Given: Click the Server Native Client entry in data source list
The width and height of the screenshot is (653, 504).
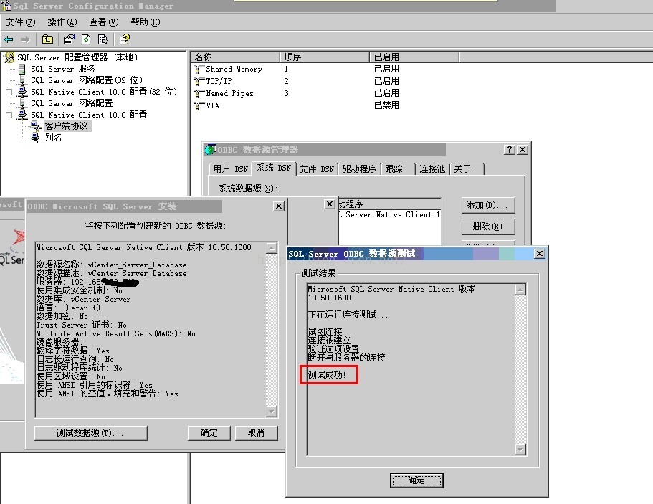Looking at the screenshot, I should 389,215.
